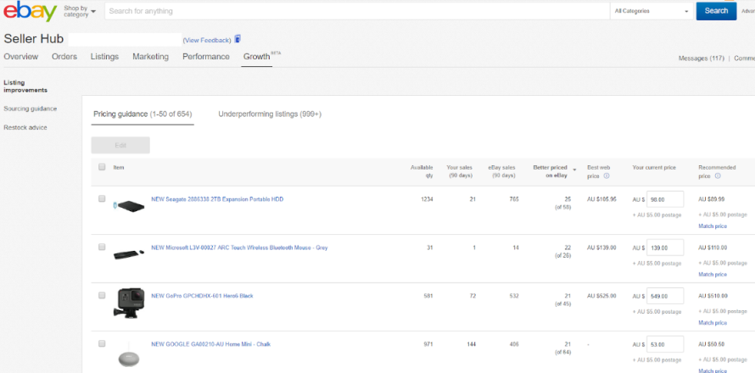Click Your current price column header
The height and width of the screenshot is (373, 755).
coord(654,168)
